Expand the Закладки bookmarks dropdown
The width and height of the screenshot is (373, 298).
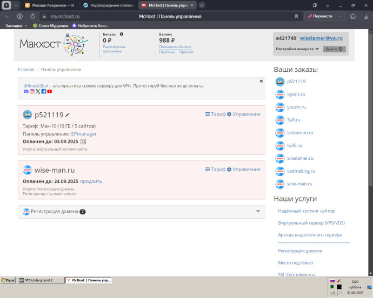point(16,26)
